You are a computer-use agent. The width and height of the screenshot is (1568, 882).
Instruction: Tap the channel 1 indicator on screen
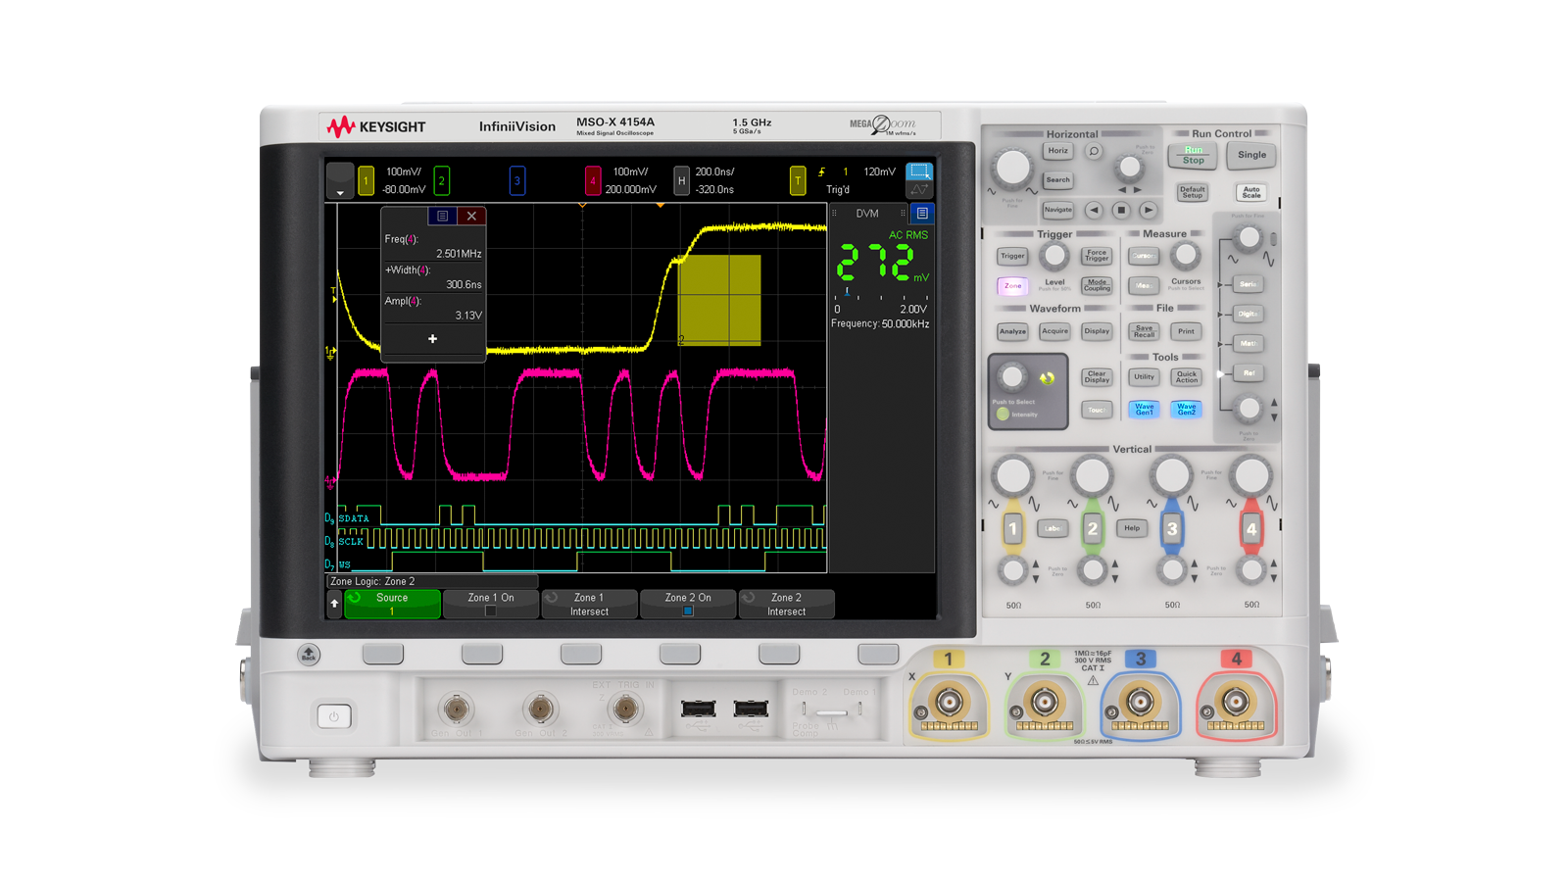[x=366, y=180]
